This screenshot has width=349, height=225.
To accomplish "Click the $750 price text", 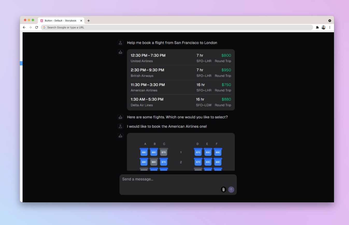I will click(x=226, y=85).
